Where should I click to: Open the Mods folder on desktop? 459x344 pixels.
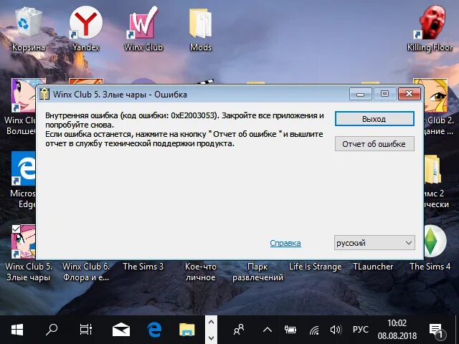click(201, 29)
